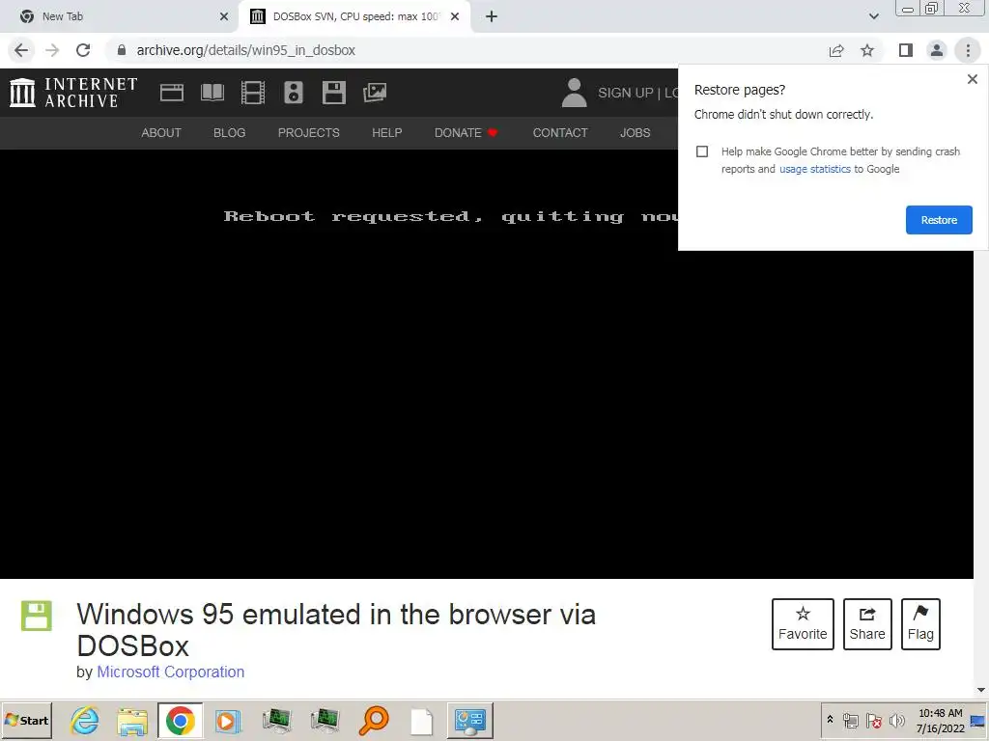The height and width of the screenshot is (741, 989).
Task: Open the BLOG menu item
Action: click(x=229, y=133)
